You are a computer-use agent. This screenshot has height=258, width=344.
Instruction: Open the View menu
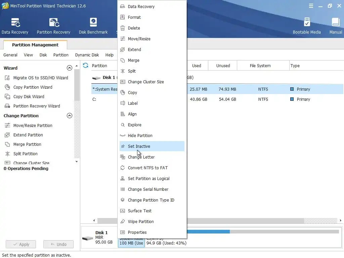coord(28,55)
